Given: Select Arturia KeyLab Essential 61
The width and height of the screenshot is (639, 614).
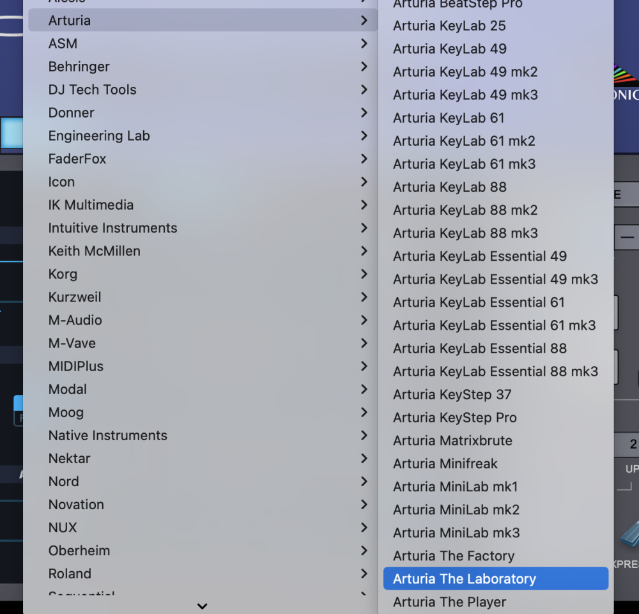Looking at the screenshot, I should click(x=496, y=302).
